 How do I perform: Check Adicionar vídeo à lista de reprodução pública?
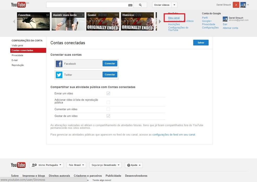108,102
